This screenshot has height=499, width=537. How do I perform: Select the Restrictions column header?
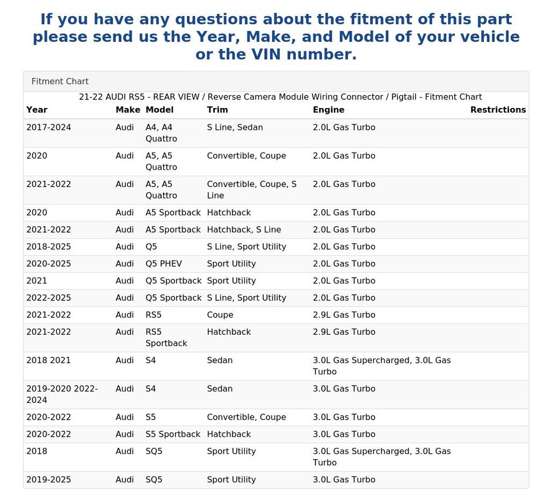tap(498, 110)
